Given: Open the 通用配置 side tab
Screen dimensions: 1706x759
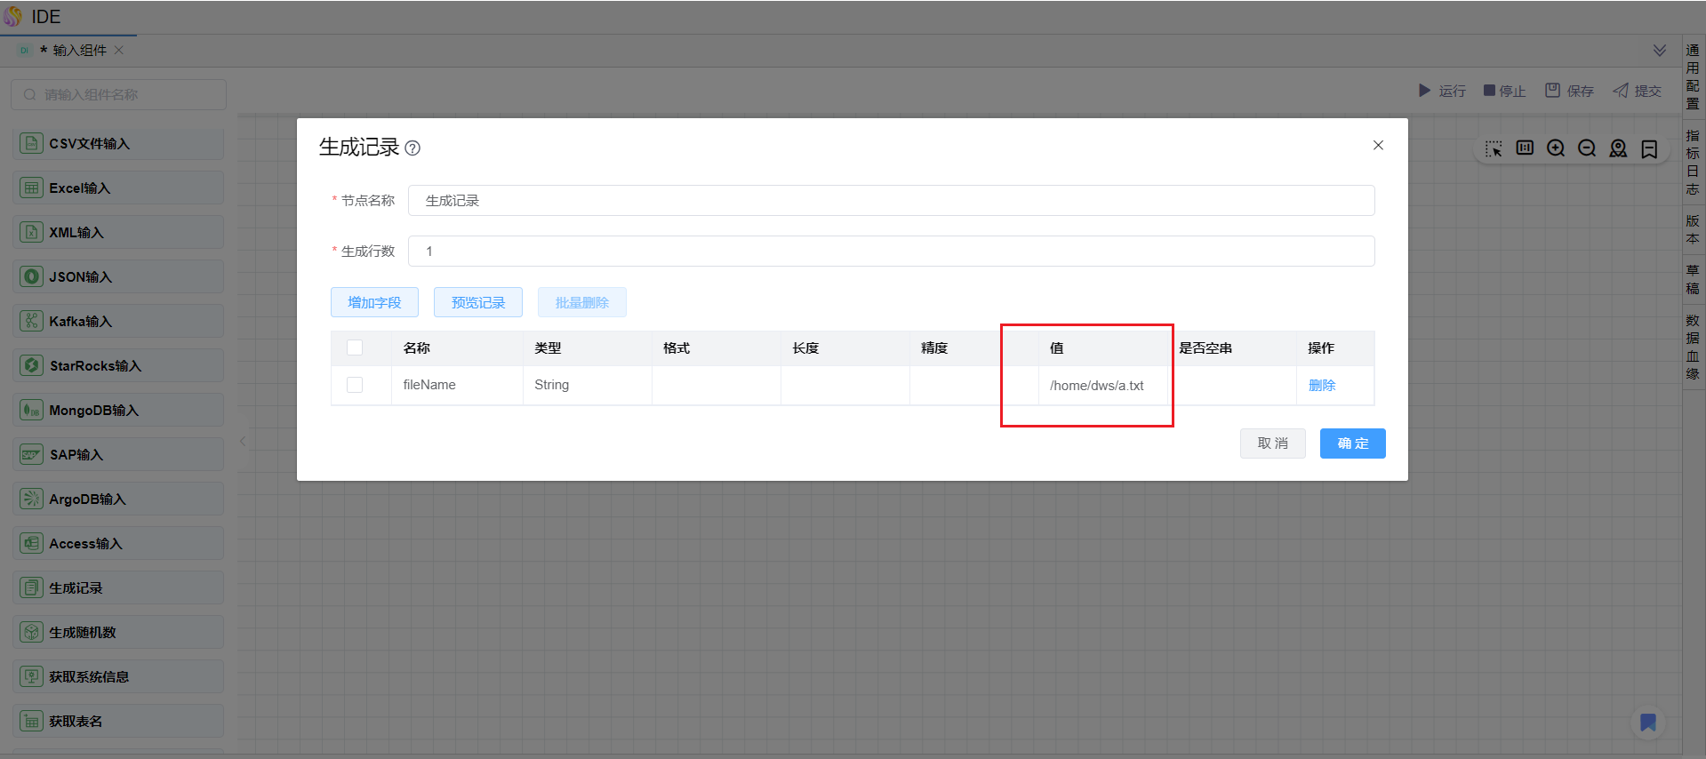Looking at the screenshot, I should [1693, 77].
